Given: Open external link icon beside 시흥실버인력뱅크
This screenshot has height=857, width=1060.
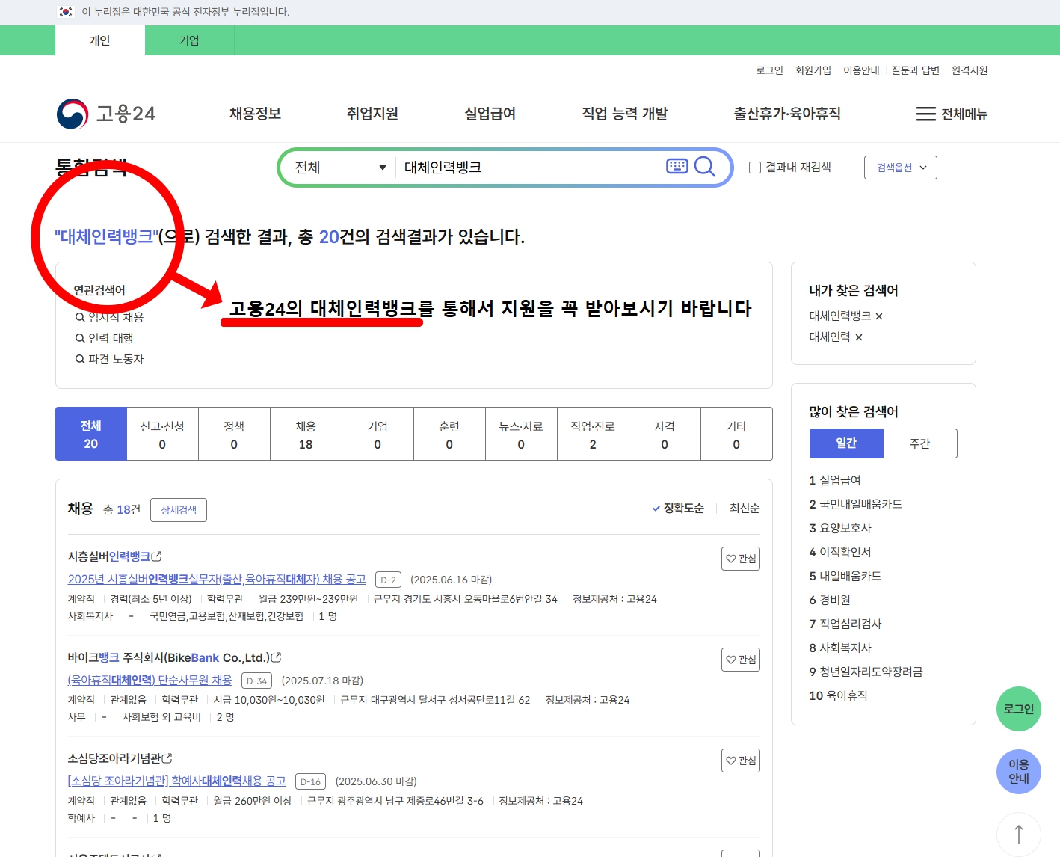Looking at the screenshot, I should tap(156, 556).
